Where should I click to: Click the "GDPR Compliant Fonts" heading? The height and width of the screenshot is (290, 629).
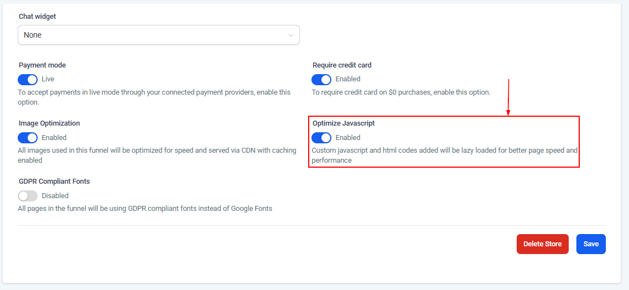pyautogui.click(x=54, y=182)
